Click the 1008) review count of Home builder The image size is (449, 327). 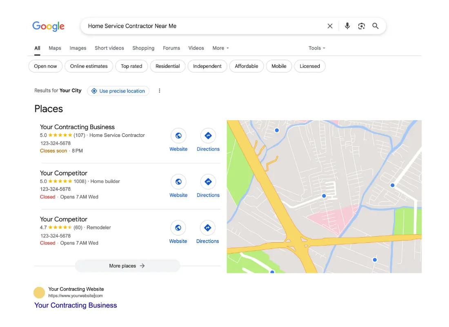coord(80,181)
